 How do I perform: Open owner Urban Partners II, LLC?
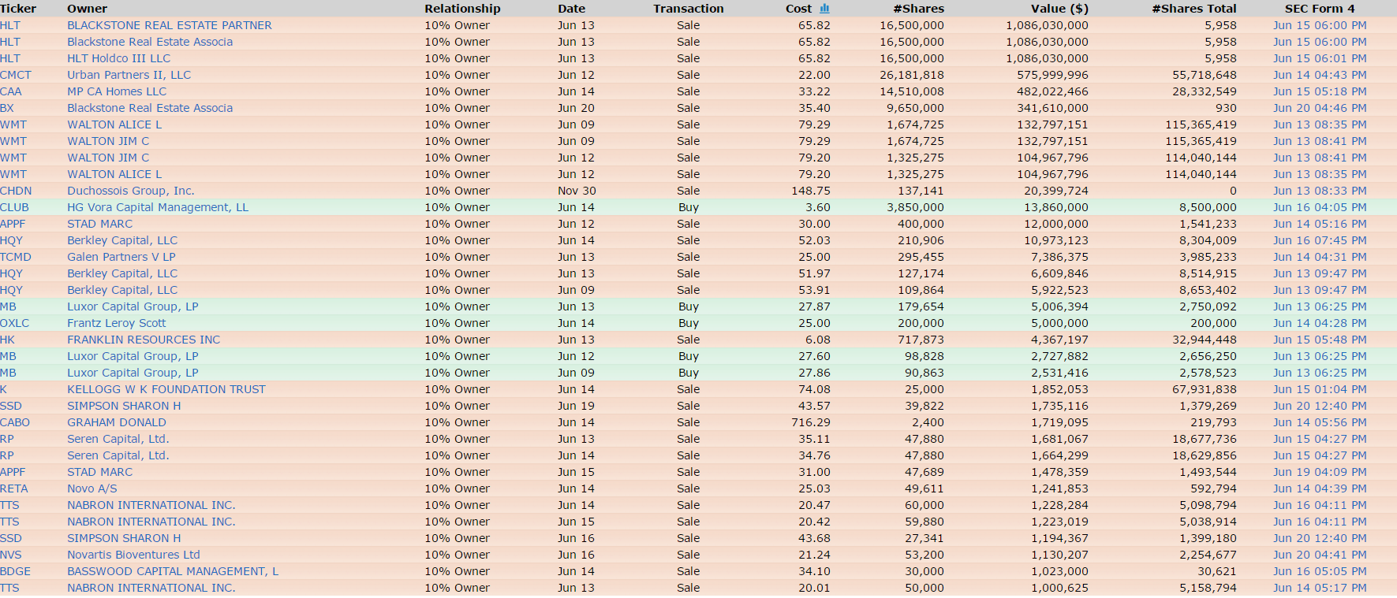[x=129, y=75]
